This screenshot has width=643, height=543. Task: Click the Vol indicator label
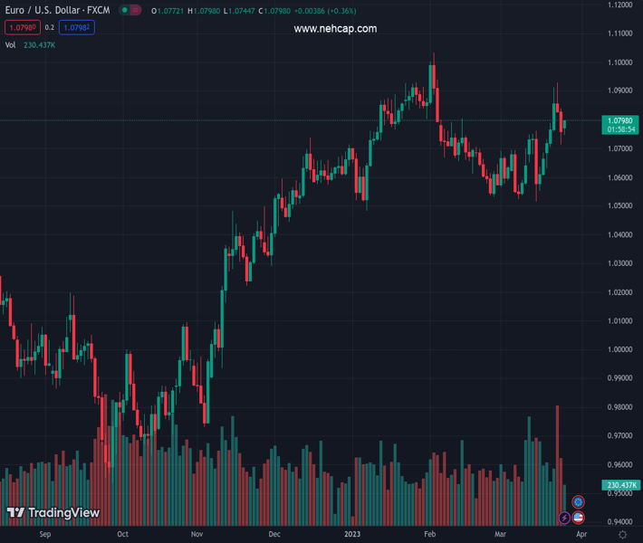pyautogui.click(x=11, y=45)
